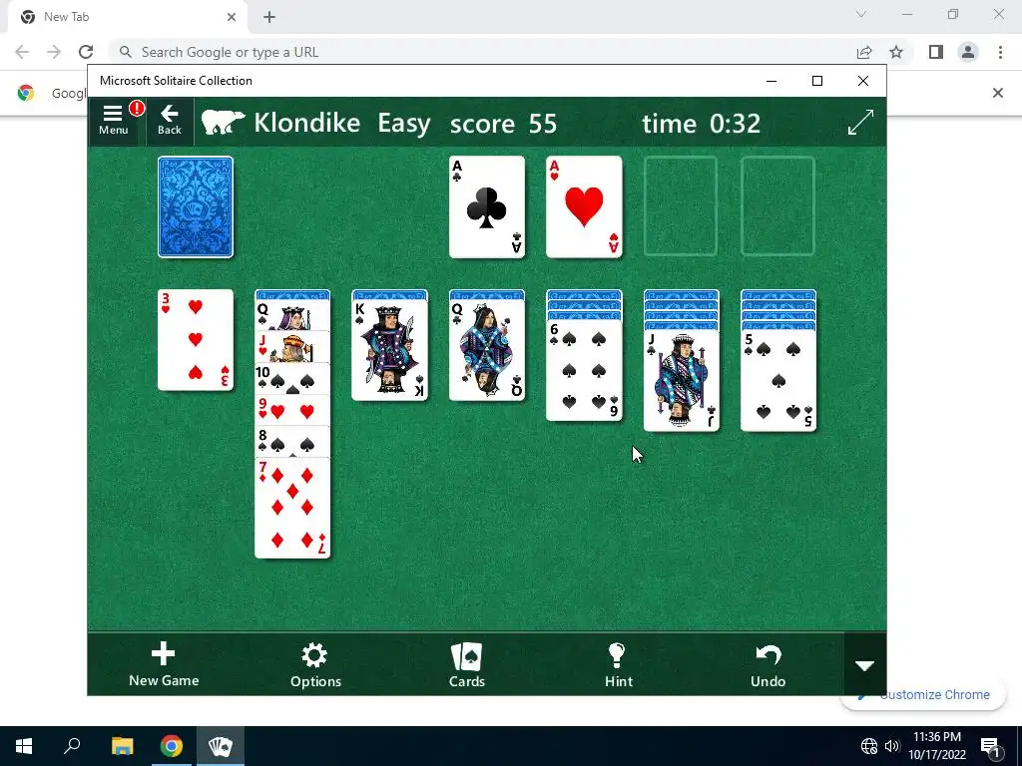Share this page from Chrome toolbar

pyautogui.click(x=864, y=52)
